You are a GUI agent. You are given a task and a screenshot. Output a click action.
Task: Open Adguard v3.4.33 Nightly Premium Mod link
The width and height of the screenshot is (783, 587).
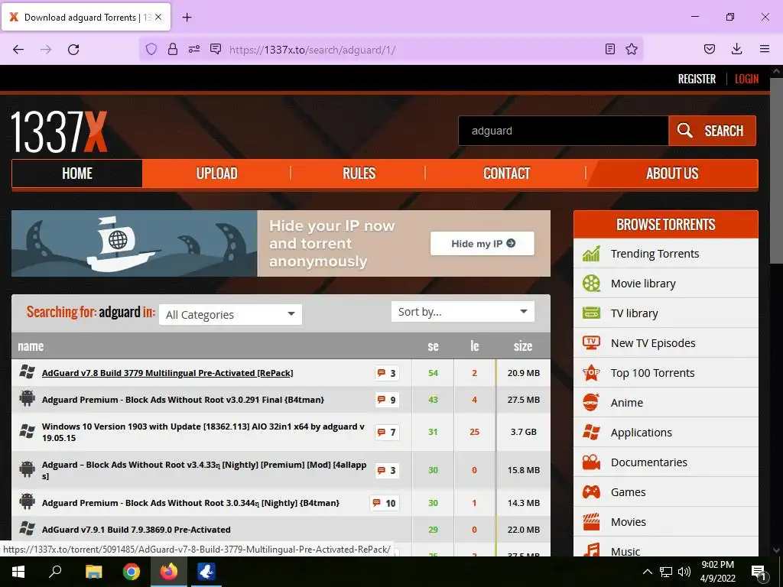click(x=204, y=470)
